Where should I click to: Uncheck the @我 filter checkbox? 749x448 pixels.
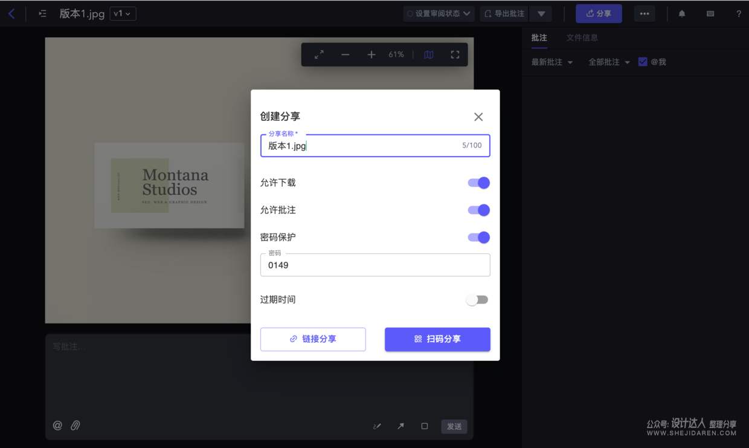[642, 61]
